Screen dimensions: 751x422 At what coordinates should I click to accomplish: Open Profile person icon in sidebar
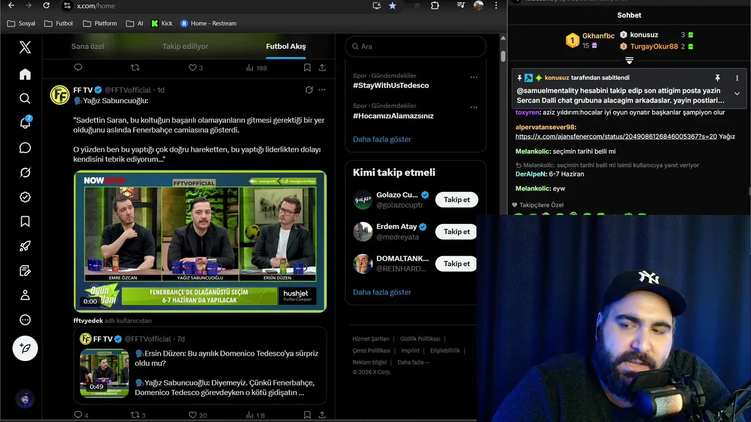(25, 295)
